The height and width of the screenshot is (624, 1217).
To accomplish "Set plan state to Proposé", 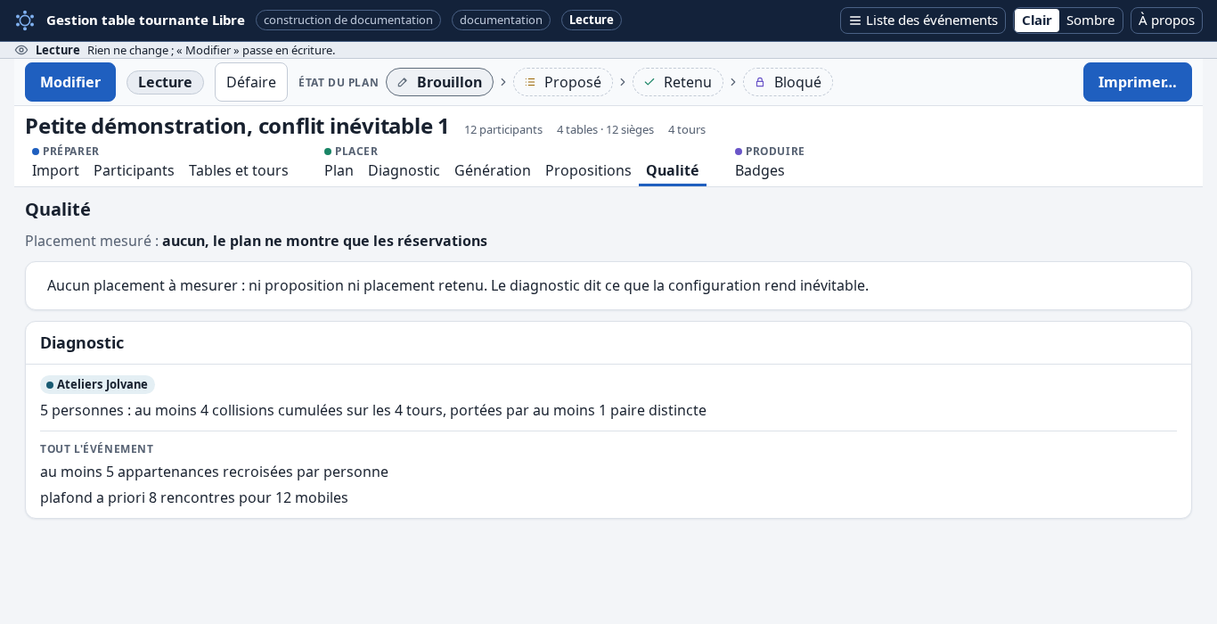I will click(x=563, y=82).
